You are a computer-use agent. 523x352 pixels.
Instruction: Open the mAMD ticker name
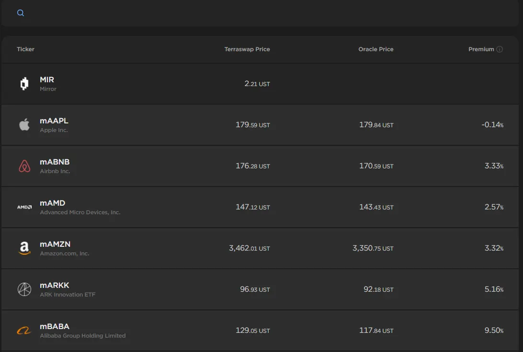click(53, 203)
